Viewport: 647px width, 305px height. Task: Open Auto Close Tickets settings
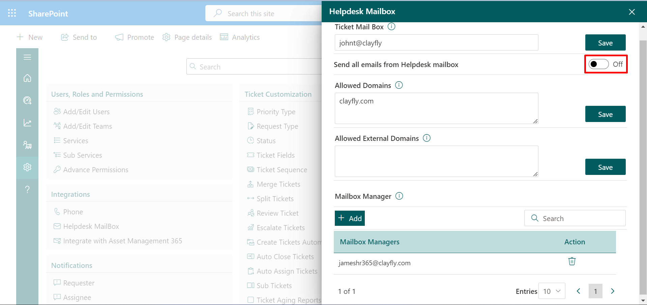(x=281, y=256)
